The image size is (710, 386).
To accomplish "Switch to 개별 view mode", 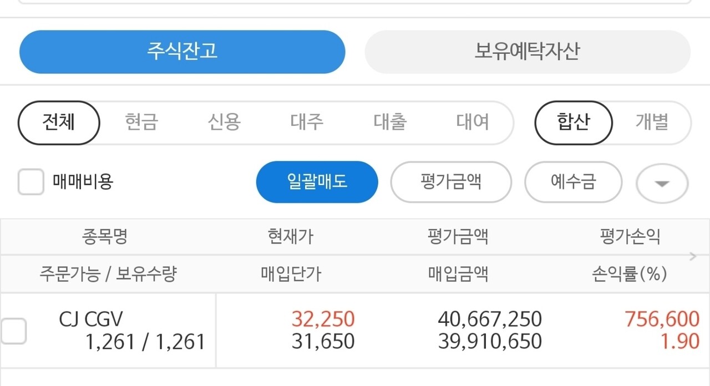I will 655,123.
